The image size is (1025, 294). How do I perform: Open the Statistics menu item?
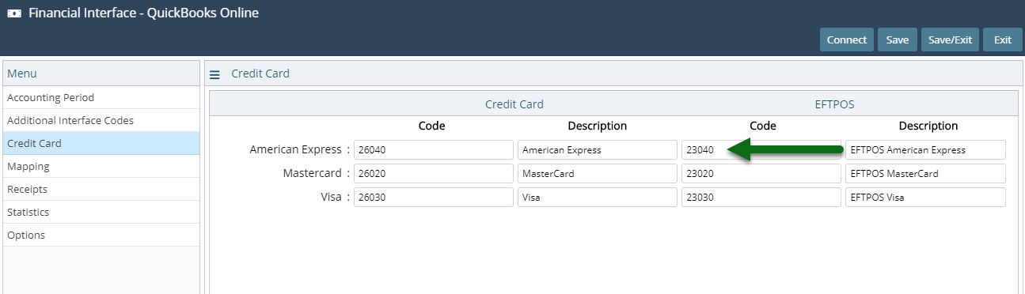pyautogui.click(x=101, y=213)
